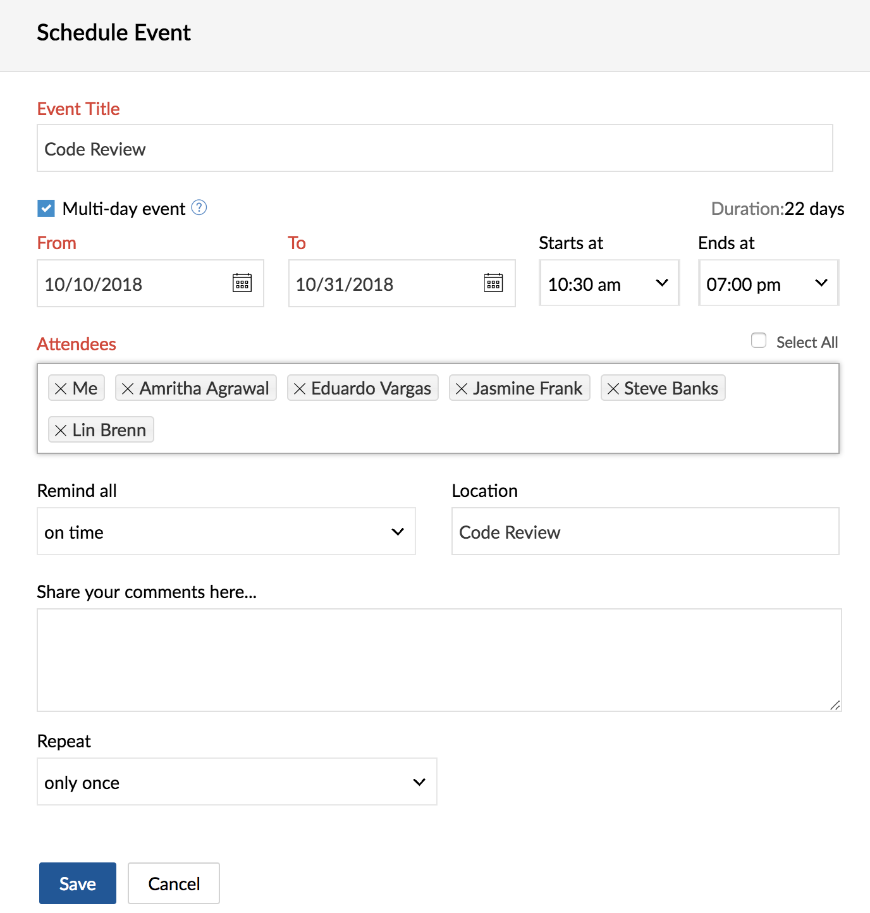Focus the Event Title field

[435, 148]
